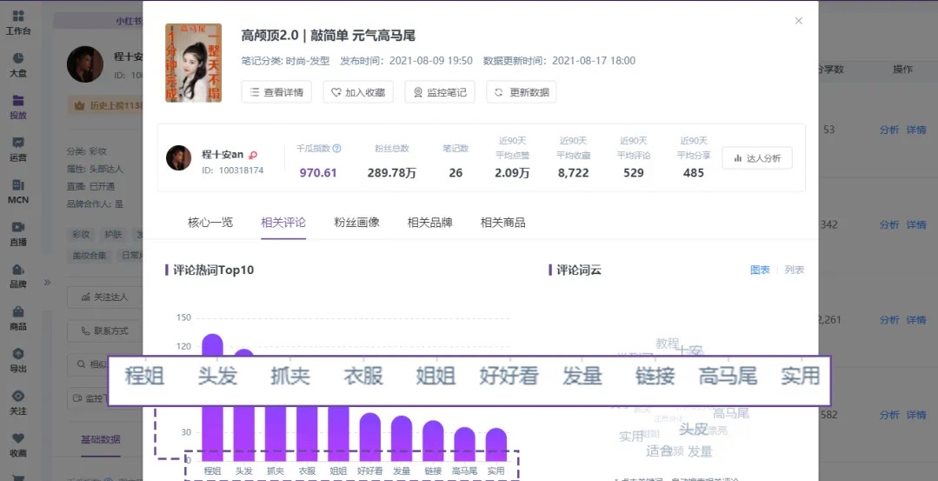
Task: Click the help icon beside 千瓜指数
Action: click(x=336, y=149)
